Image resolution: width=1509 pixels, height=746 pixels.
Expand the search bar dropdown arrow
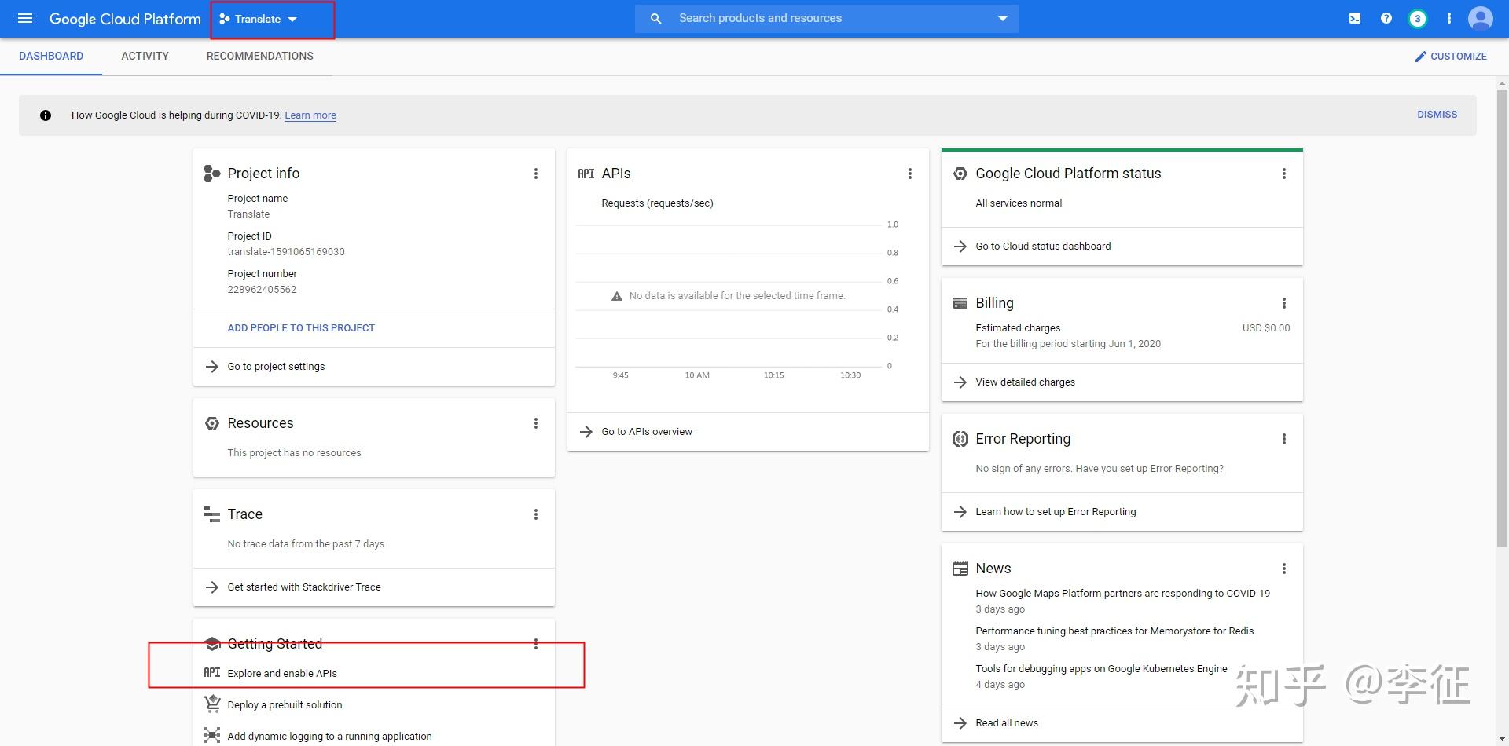tap(1003, 19)
